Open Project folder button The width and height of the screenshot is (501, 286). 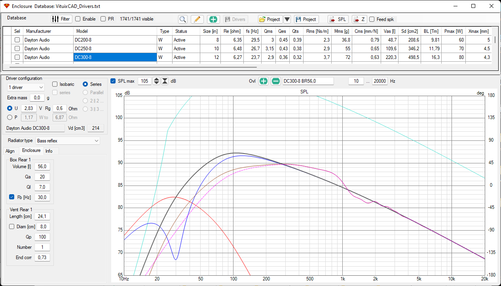click(269, 19)
